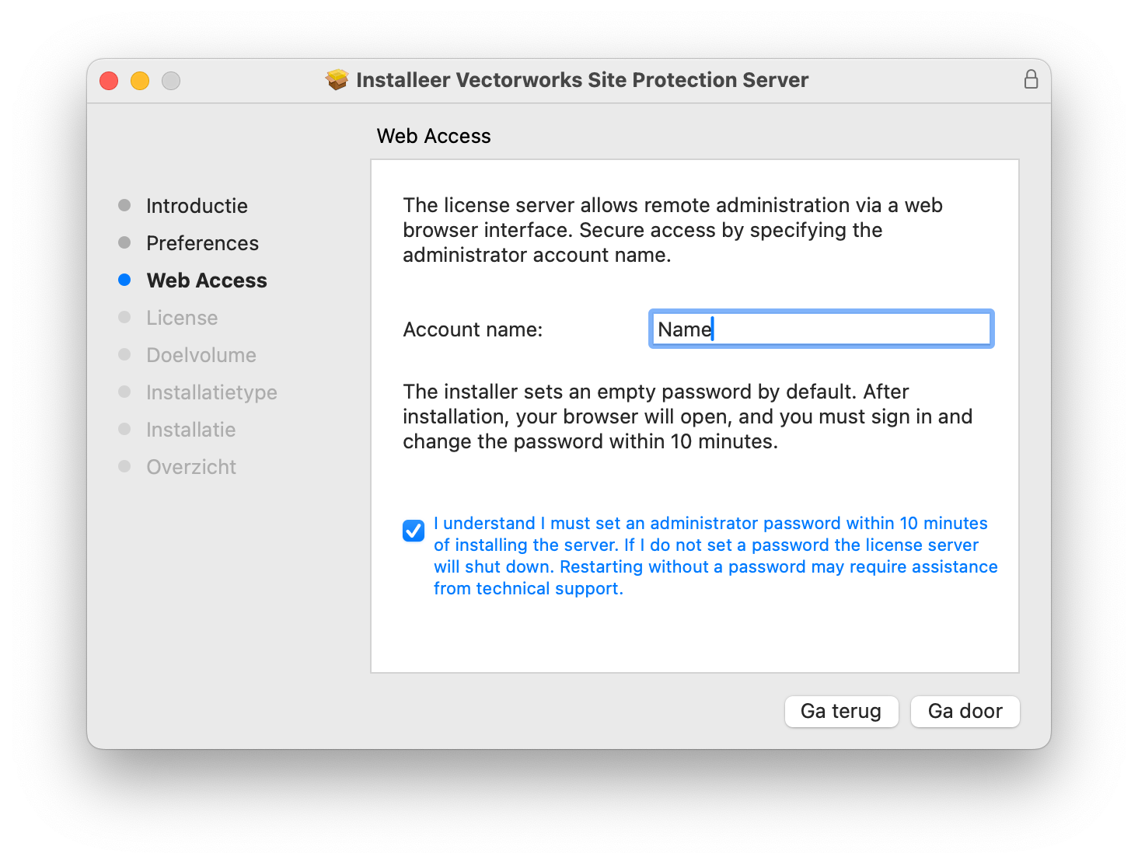This screenshot has height=864, width=1138.
Task: Click the 'Account name:' label
Action: point(473,329)
